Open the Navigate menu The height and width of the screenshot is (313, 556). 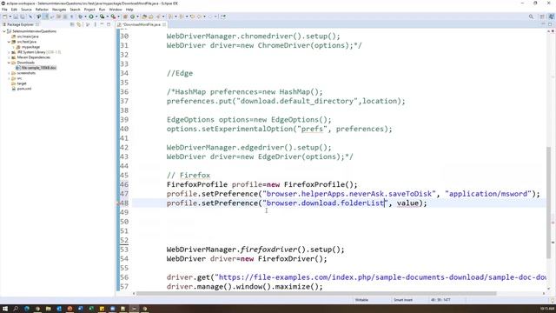point(59,10)
